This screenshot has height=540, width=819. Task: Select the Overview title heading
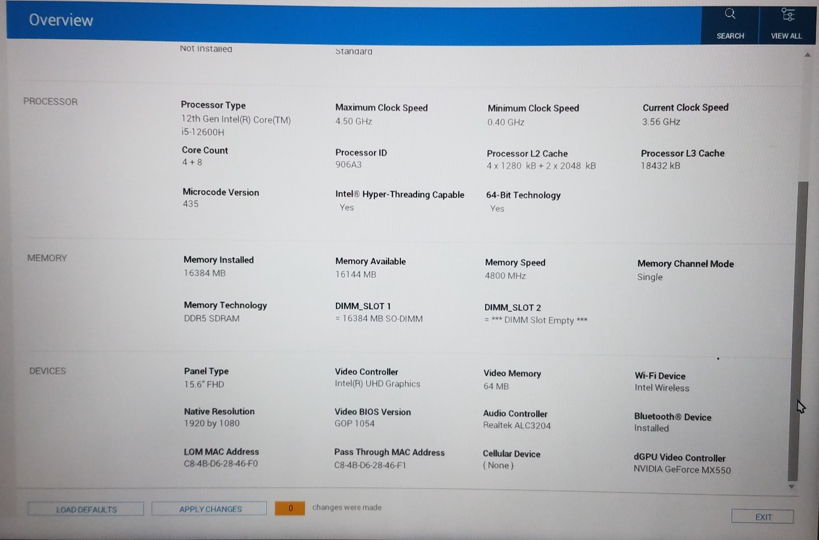[x=61, y=20]
